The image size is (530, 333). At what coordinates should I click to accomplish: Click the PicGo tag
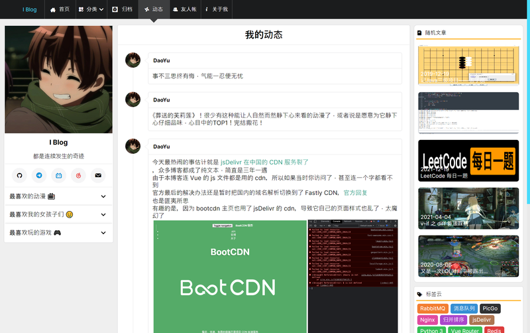pyautogui.click(x=490, y=308)
